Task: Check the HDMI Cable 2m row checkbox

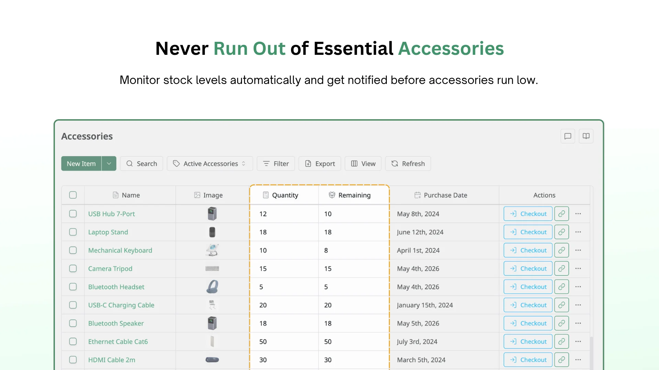Action: tap(73, 360)
